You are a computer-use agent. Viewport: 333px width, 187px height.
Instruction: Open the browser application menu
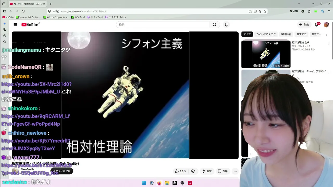(329, 11)
